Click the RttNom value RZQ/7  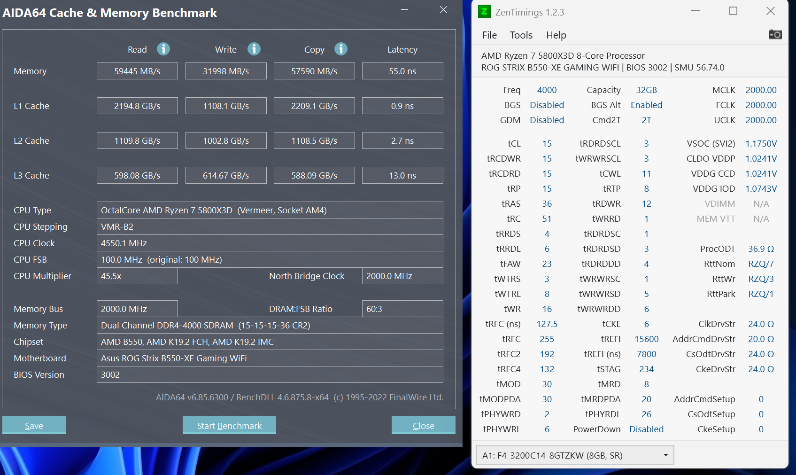(x=761, y=264)
